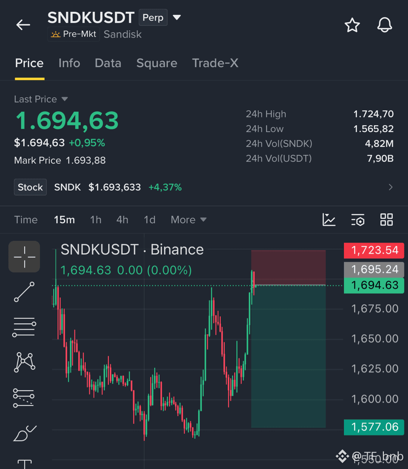Expand the More intervals dropdown
The height and width of the screenshot is (469, 408).
coord(189,220)
